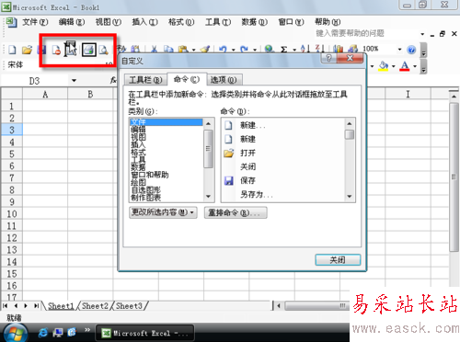The width and height of the screenshot is (460, 342).
Task: Click the Cut scissors icon
Action: (x=155, y=49)
